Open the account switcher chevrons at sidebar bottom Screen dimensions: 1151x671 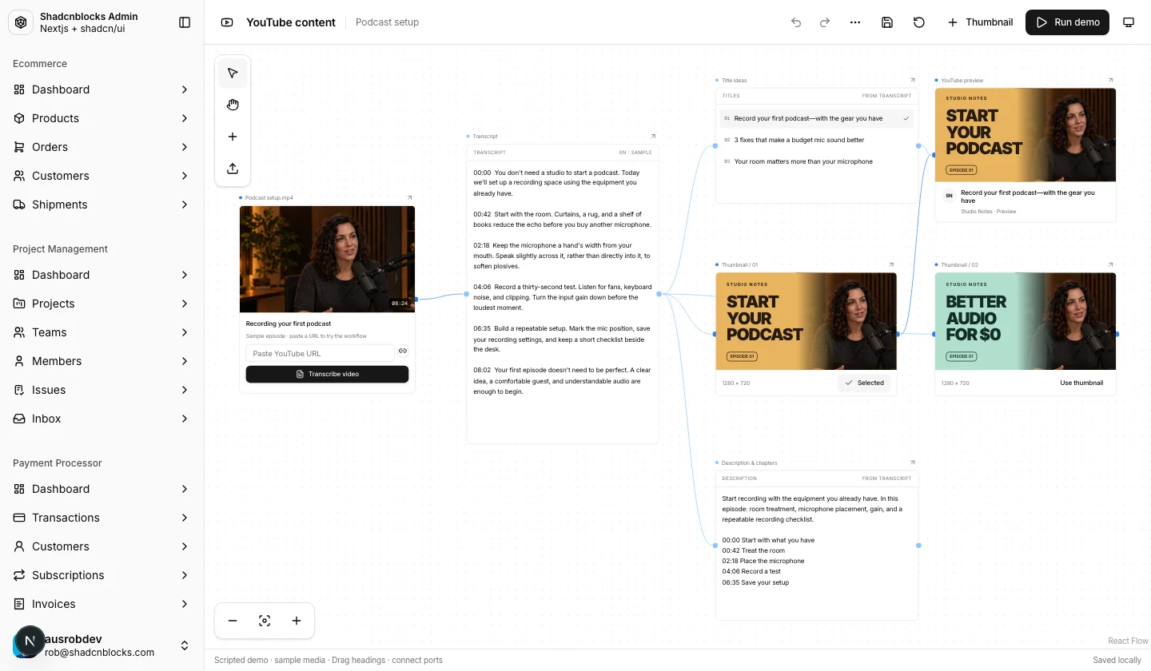click(x=185, y=645)
